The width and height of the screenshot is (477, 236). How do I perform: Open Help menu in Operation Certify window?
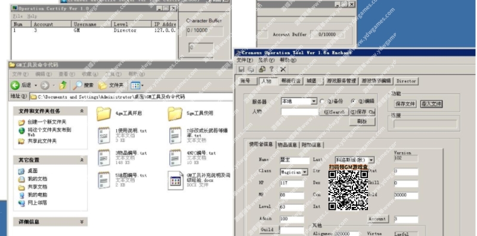[32, 17]
